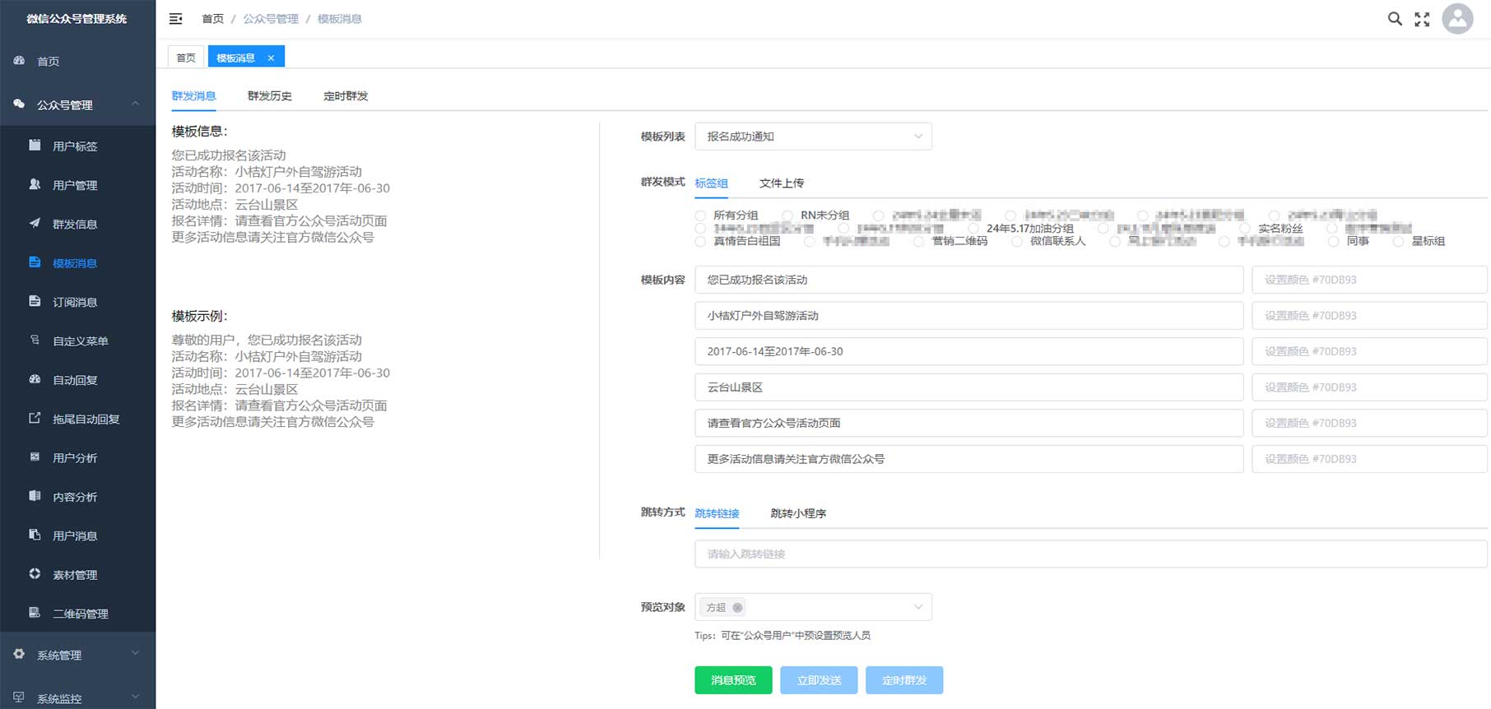Close the 模板消息 tab
Viewport: 1491px width, 709px height.
tap(271, 58)
